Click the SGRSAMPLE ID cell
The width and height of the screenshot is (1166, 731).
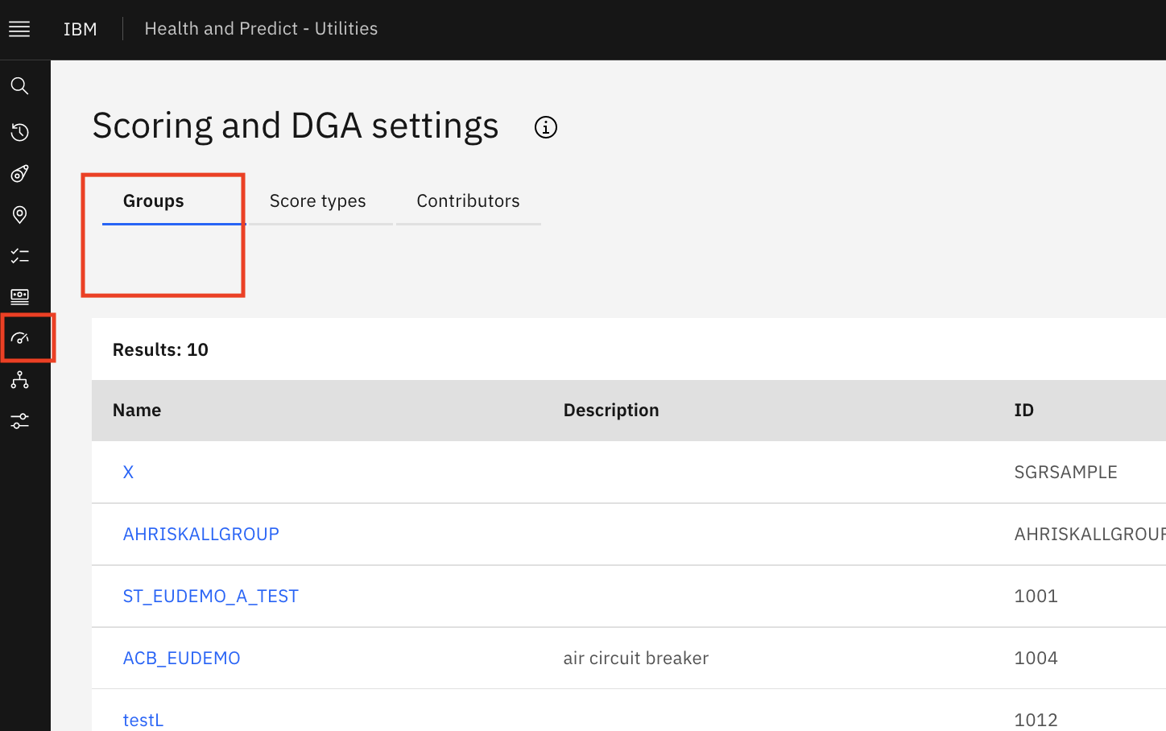point(1066,473)
